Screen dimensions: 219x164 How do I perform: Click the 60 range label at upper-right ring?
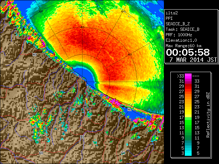pyautogui.click(x=123, y=11)
